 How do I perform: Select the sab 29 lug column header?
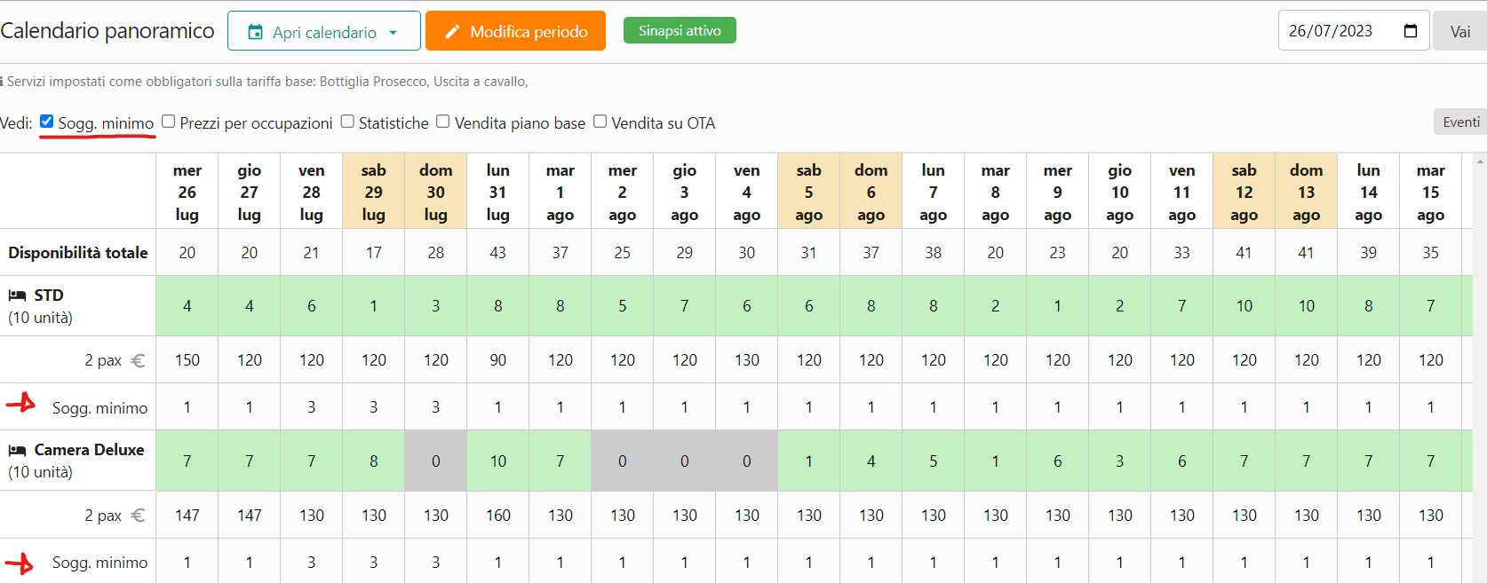pyautogui.click(x=373, y=192)
